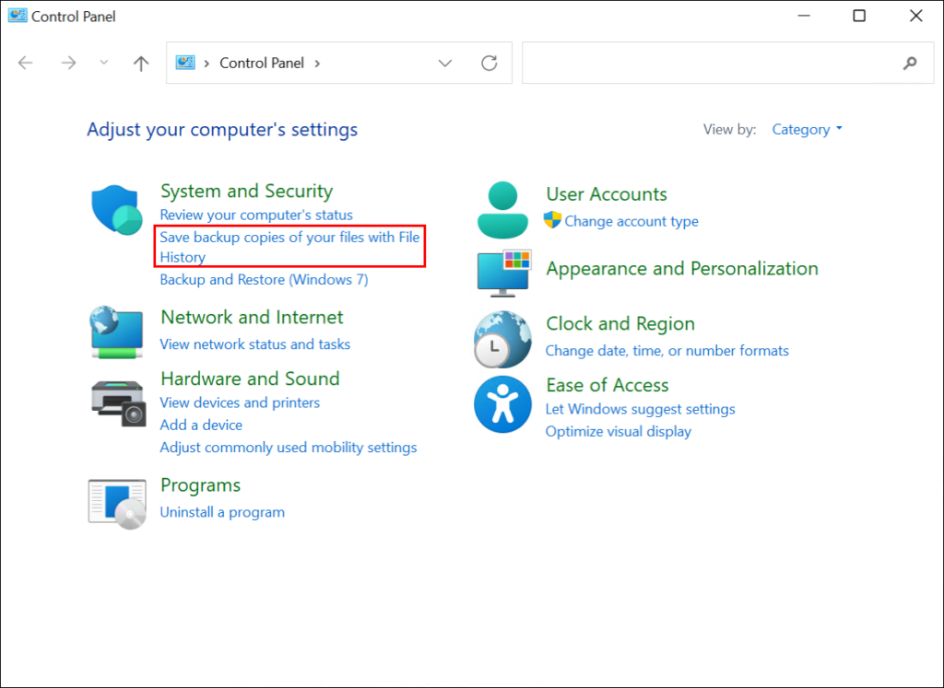
Task: Open Hardware and Sound heading
Action: click(250, 379)
